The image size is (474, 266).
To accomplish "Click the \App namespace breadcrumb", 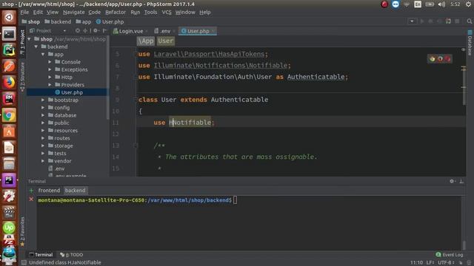I will [x=146, y=41].
